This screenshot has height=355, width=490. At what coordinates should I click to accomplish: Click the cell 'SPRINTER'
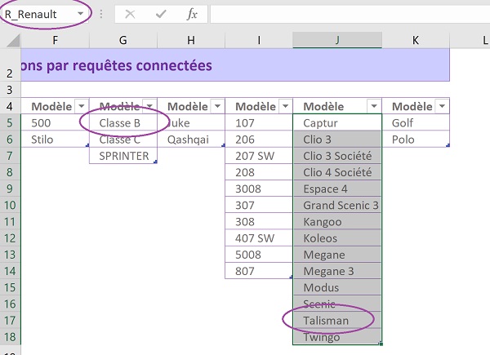coord(123,156)
